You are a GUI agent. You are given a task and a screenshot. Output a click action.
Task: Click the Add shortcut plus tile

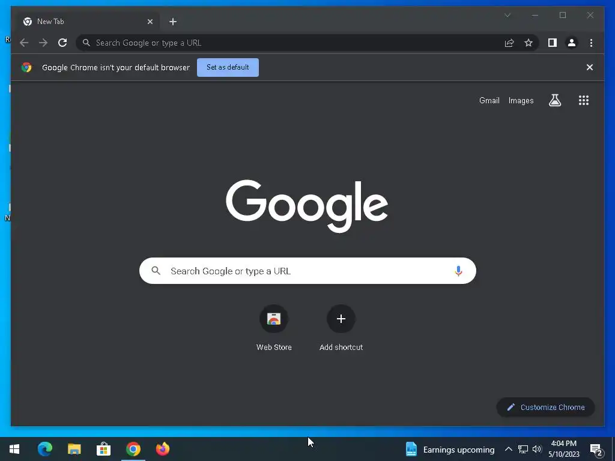pyautogui.click(x=341, y=328)
